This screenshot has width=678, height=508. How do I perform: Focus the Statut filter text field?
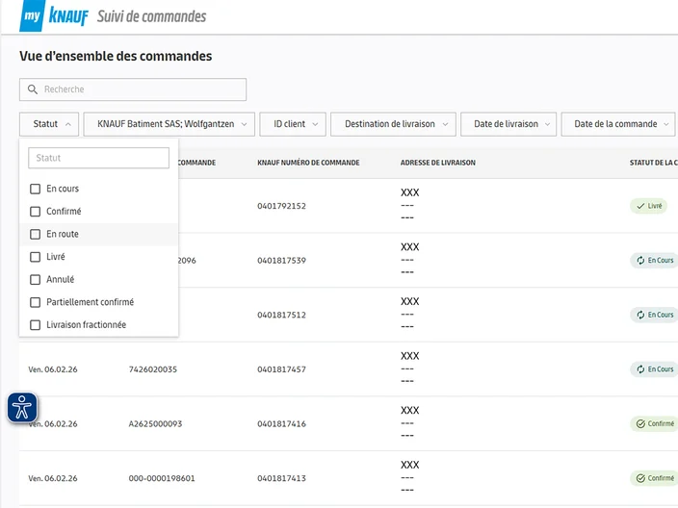click(x=98, y=158)
